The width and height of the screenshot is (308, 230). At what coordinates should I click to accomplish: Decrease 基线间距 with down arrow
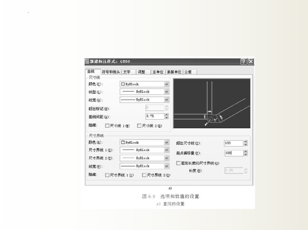click(x=167, y=118)
